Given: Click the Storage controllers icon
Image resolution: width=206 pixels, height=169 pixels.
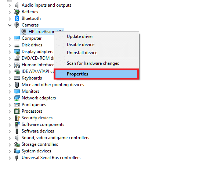Looking at the screenshot, I should coord(17,144).
